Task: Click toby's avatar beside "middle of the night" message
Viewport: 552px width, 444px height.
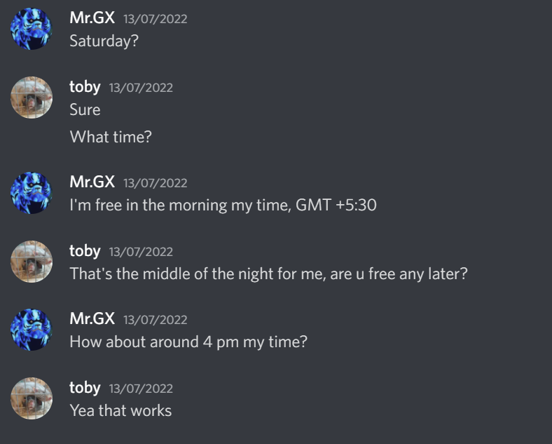Action: [32, 262]
